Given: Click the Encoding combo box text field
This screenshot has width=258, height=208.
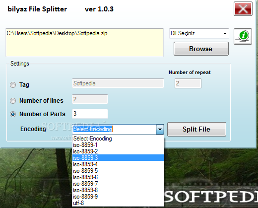Looking at the screenshot, I should [114, 129].
